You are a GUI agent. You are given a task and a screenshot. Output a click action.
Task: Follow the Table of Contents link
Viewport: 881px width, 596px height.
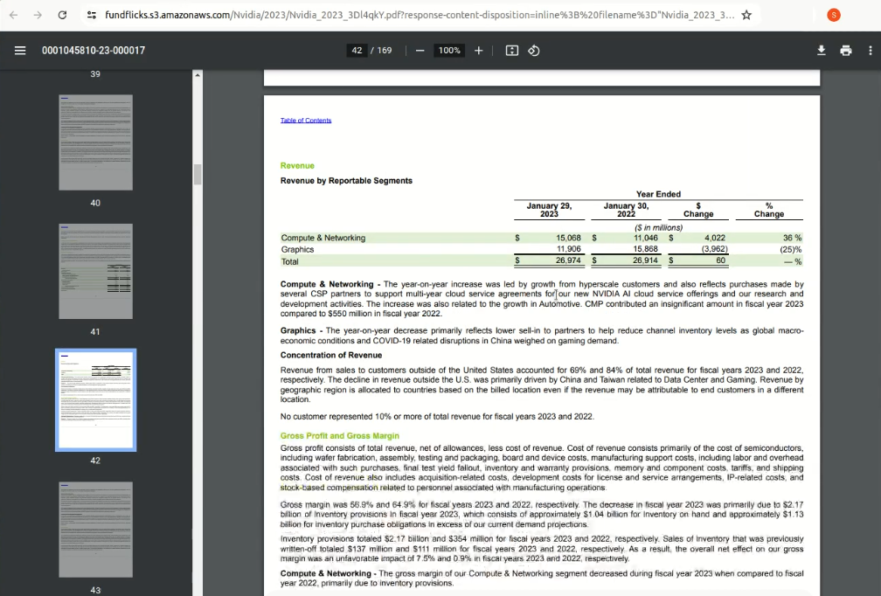pos(306,121)
